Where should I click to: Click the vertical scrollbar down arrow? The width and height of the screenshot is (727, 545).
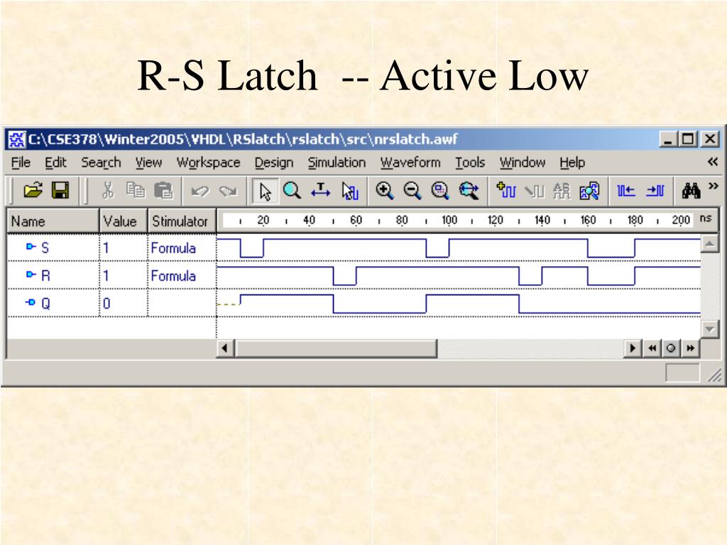709,329
